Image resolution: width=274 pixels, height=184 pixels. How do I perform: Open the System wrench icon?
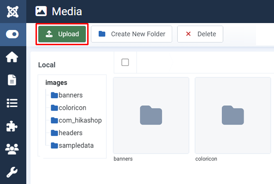[x=12, y=172]
